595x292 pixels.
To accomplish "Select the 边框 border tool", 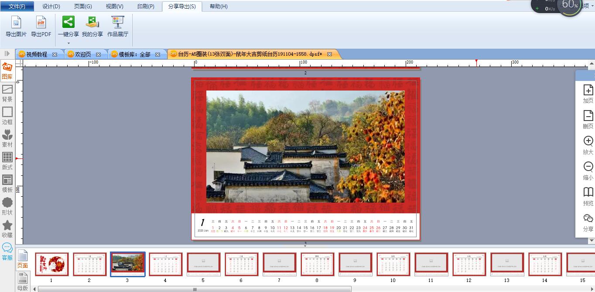I will (7, 116).
